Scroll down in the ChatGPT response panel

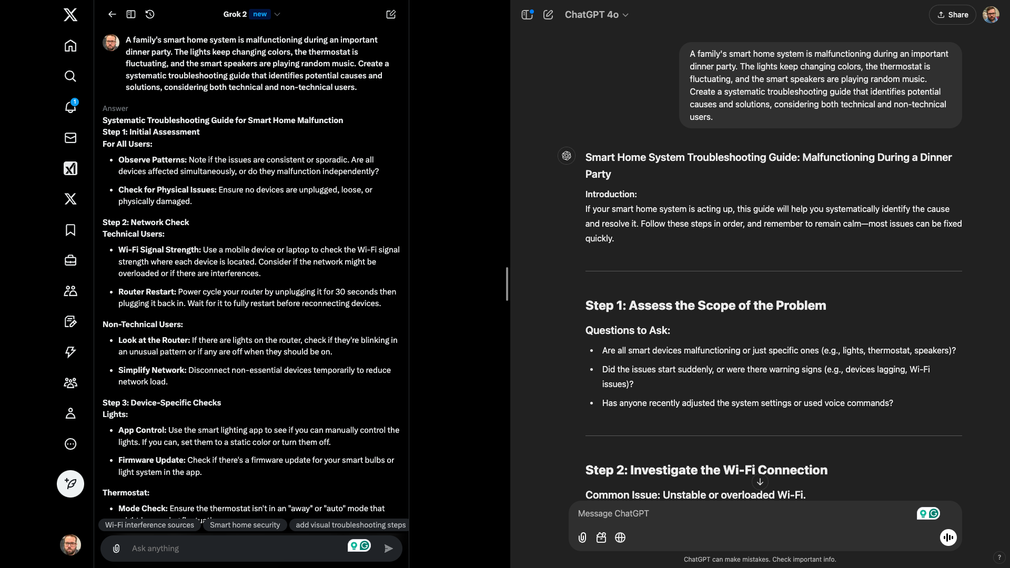[760, 482]
